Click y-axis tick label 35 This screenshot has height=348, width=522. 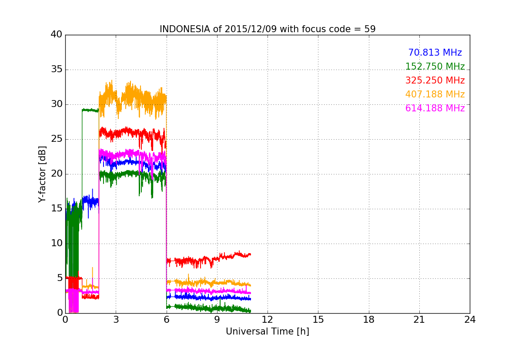coord(57,70)
